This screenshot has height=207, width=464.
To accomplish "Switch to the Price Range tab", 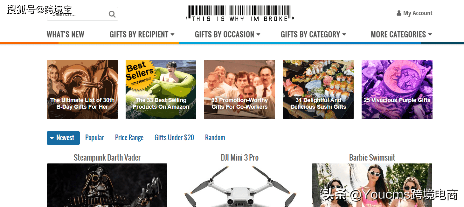I will pyautogui.click(x=129, y=138).
